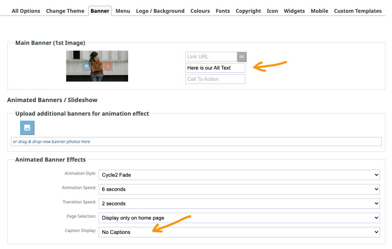Switch to the Mobile tab
Viewport: 392px width, 249px height.
tap(320, 11)
